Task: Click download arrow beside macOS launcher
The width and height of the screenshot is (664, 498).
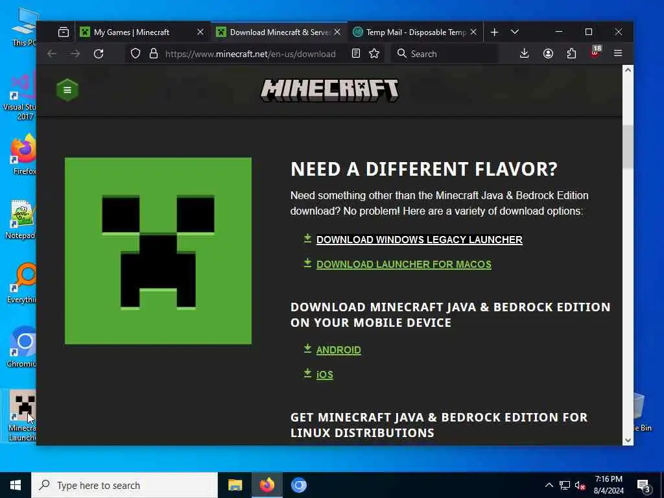Action: [307, 263]
